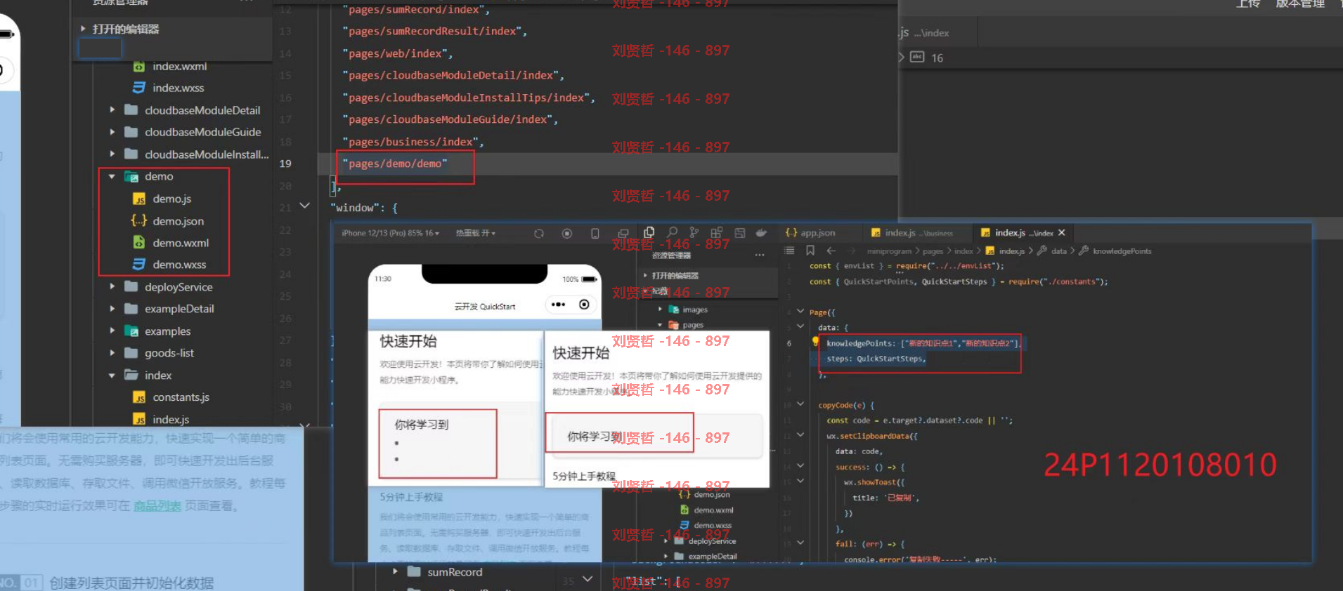1343x591 pixels.
Task: Open the 商品列表 link in the tutorial text
Action: click(157, 505)
